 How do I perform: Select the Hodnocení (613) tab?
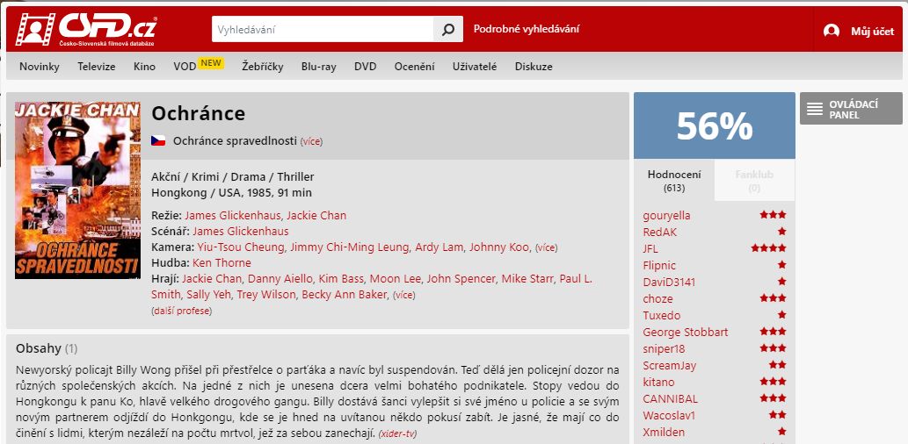pyautogui.click(x=674, y=181)
